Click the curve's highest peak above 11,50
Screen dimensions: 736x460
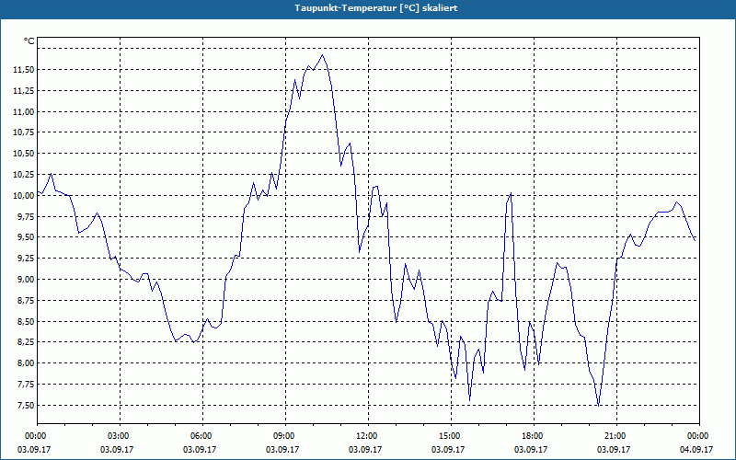(x=322, y=55)
